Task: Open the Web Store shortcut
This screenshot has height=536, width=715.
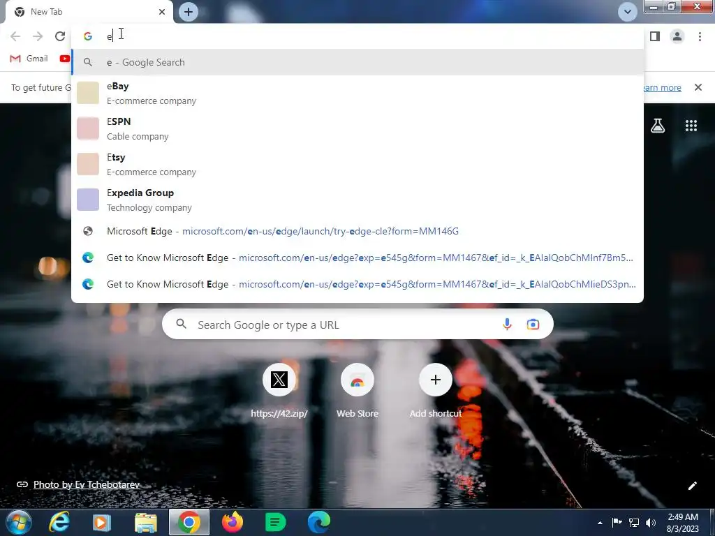Action: point(357,391)
